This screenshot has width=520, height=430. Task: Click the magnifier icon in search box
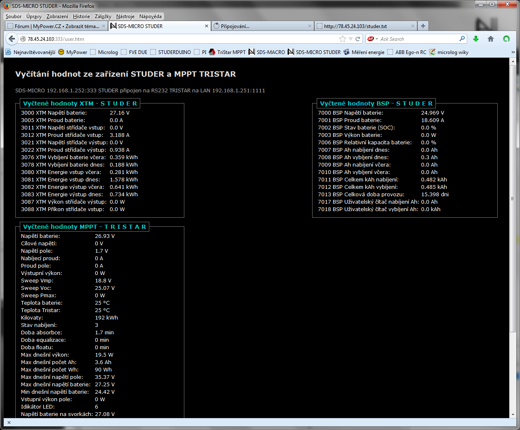pos(462,39)
